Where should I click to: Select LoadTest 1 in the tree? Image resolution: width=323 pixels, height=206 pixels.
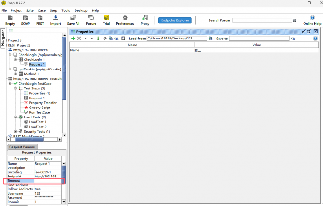(x=38, y=122)
